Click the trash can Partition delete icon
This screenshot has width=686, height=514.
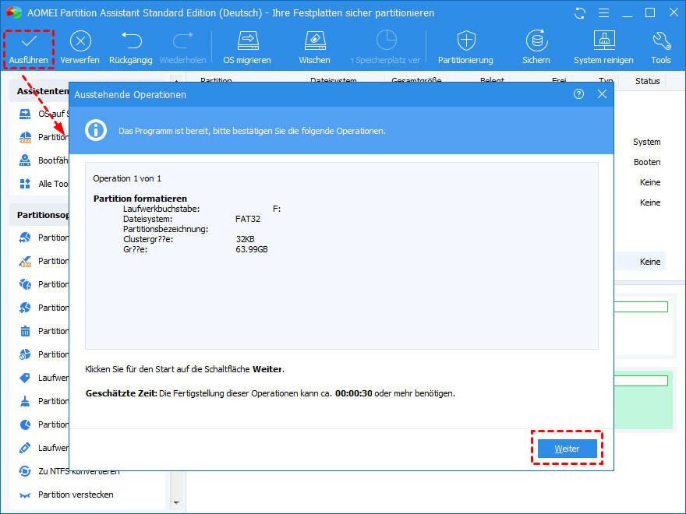(25, 331)
